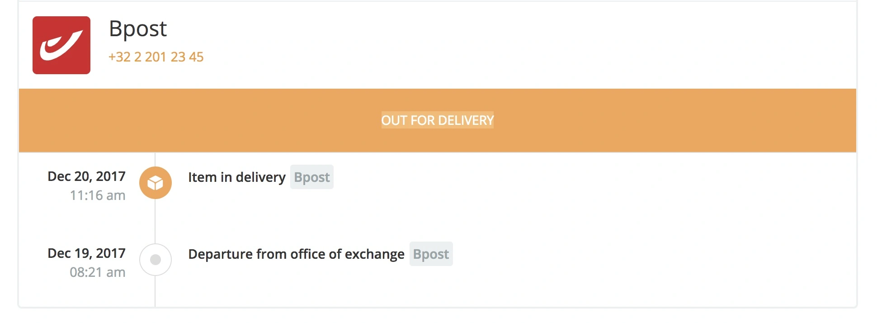Click the OUT FOR DELIVERY status text
877x323 pixels.
437,120
